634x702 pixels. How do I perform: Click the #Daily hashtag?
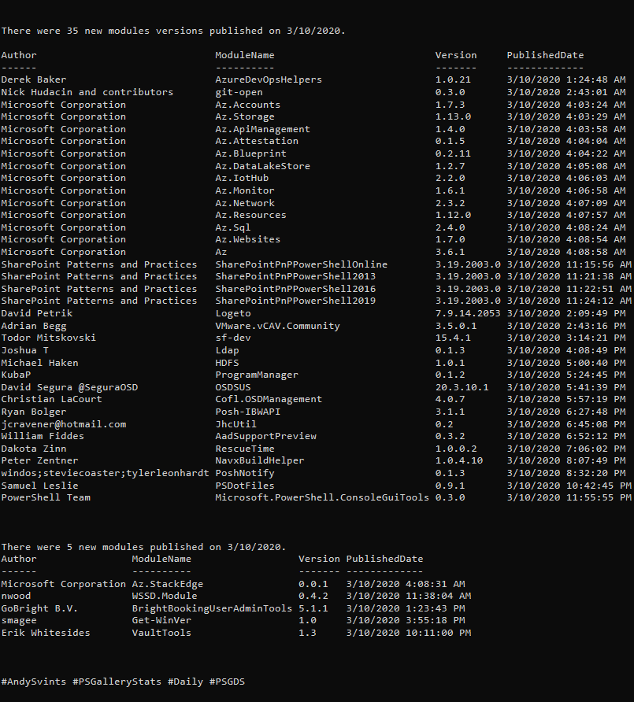(x=186, y=682)
